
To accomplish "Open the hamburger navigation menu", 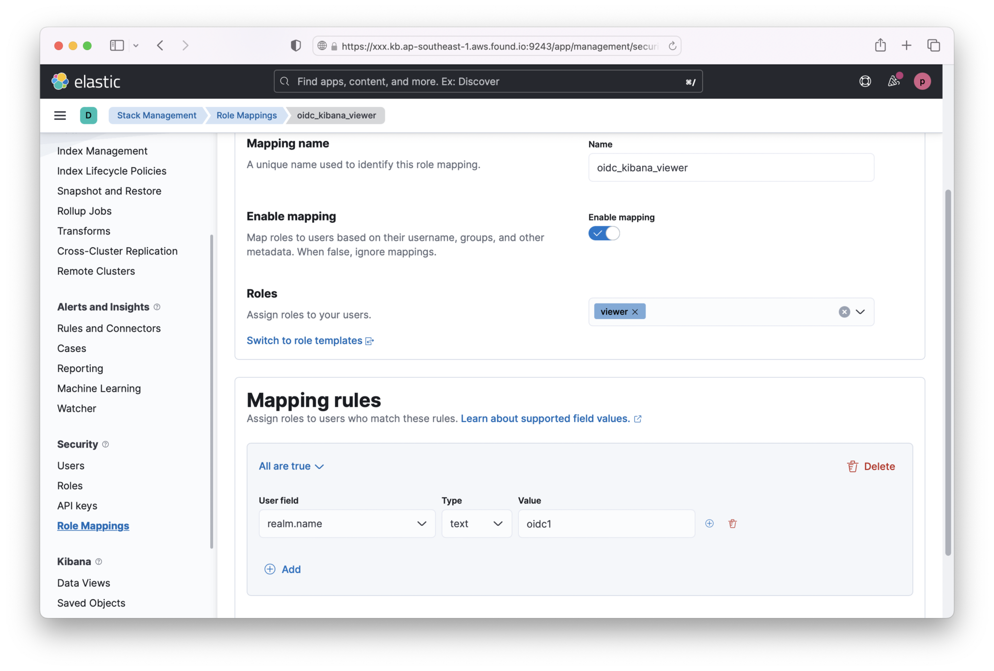I will coord(60,115).
